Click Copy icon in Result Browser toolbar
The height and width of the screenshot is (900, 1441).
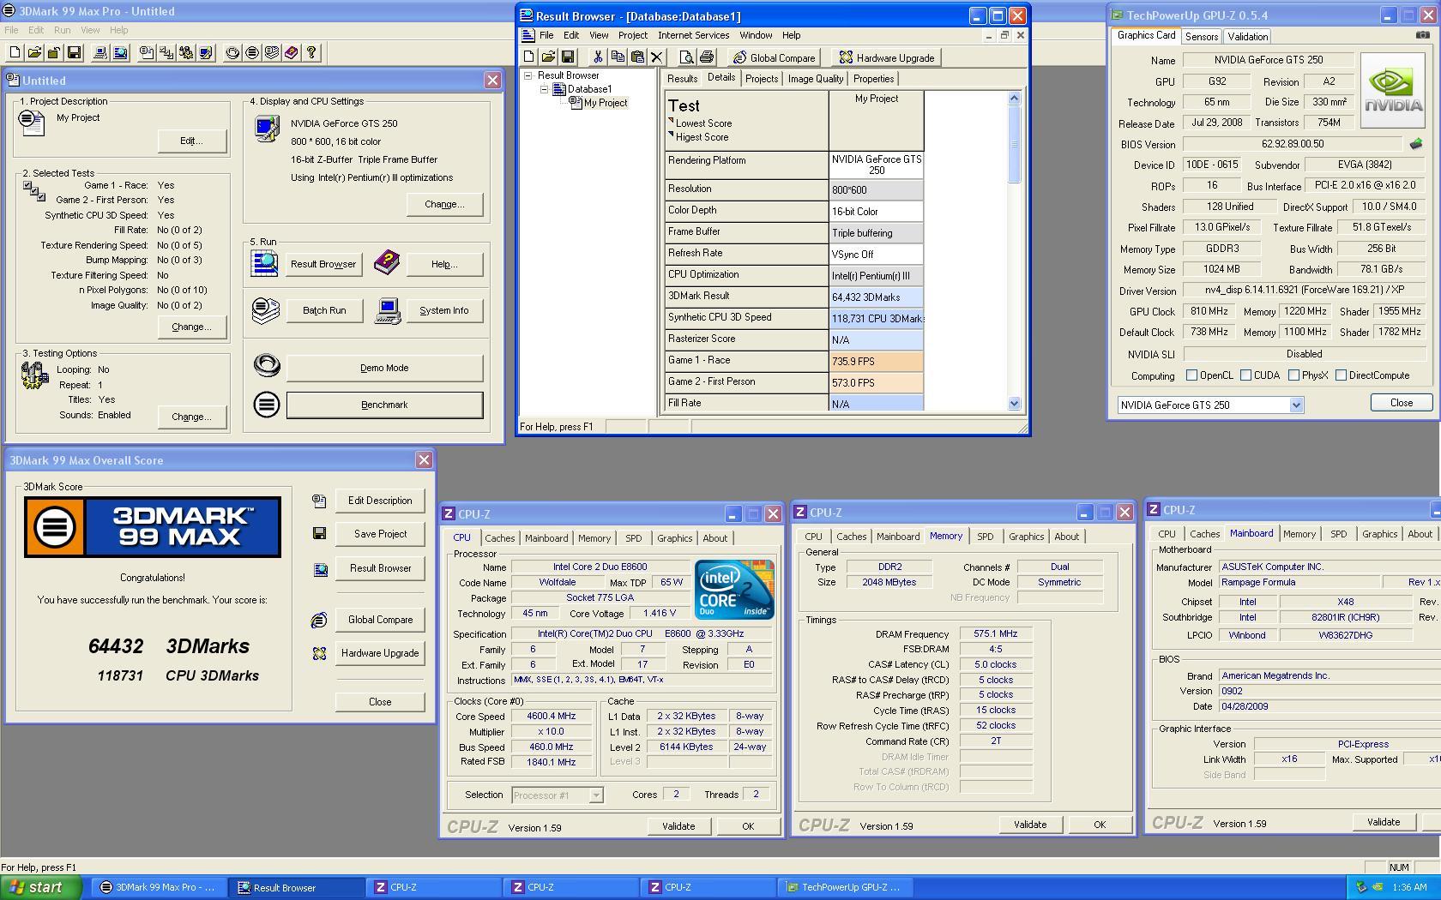coord(618,57)
